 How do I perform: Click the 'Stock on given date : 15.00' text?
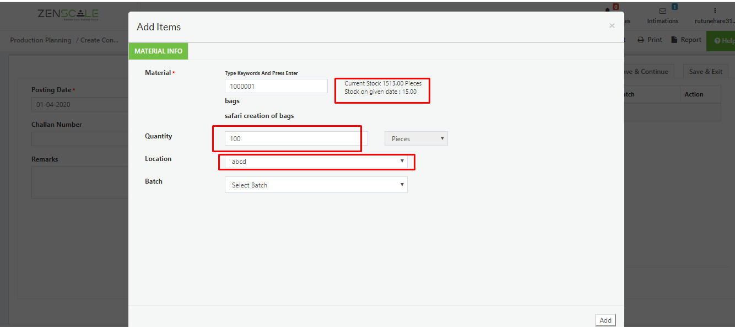(380, 92)
